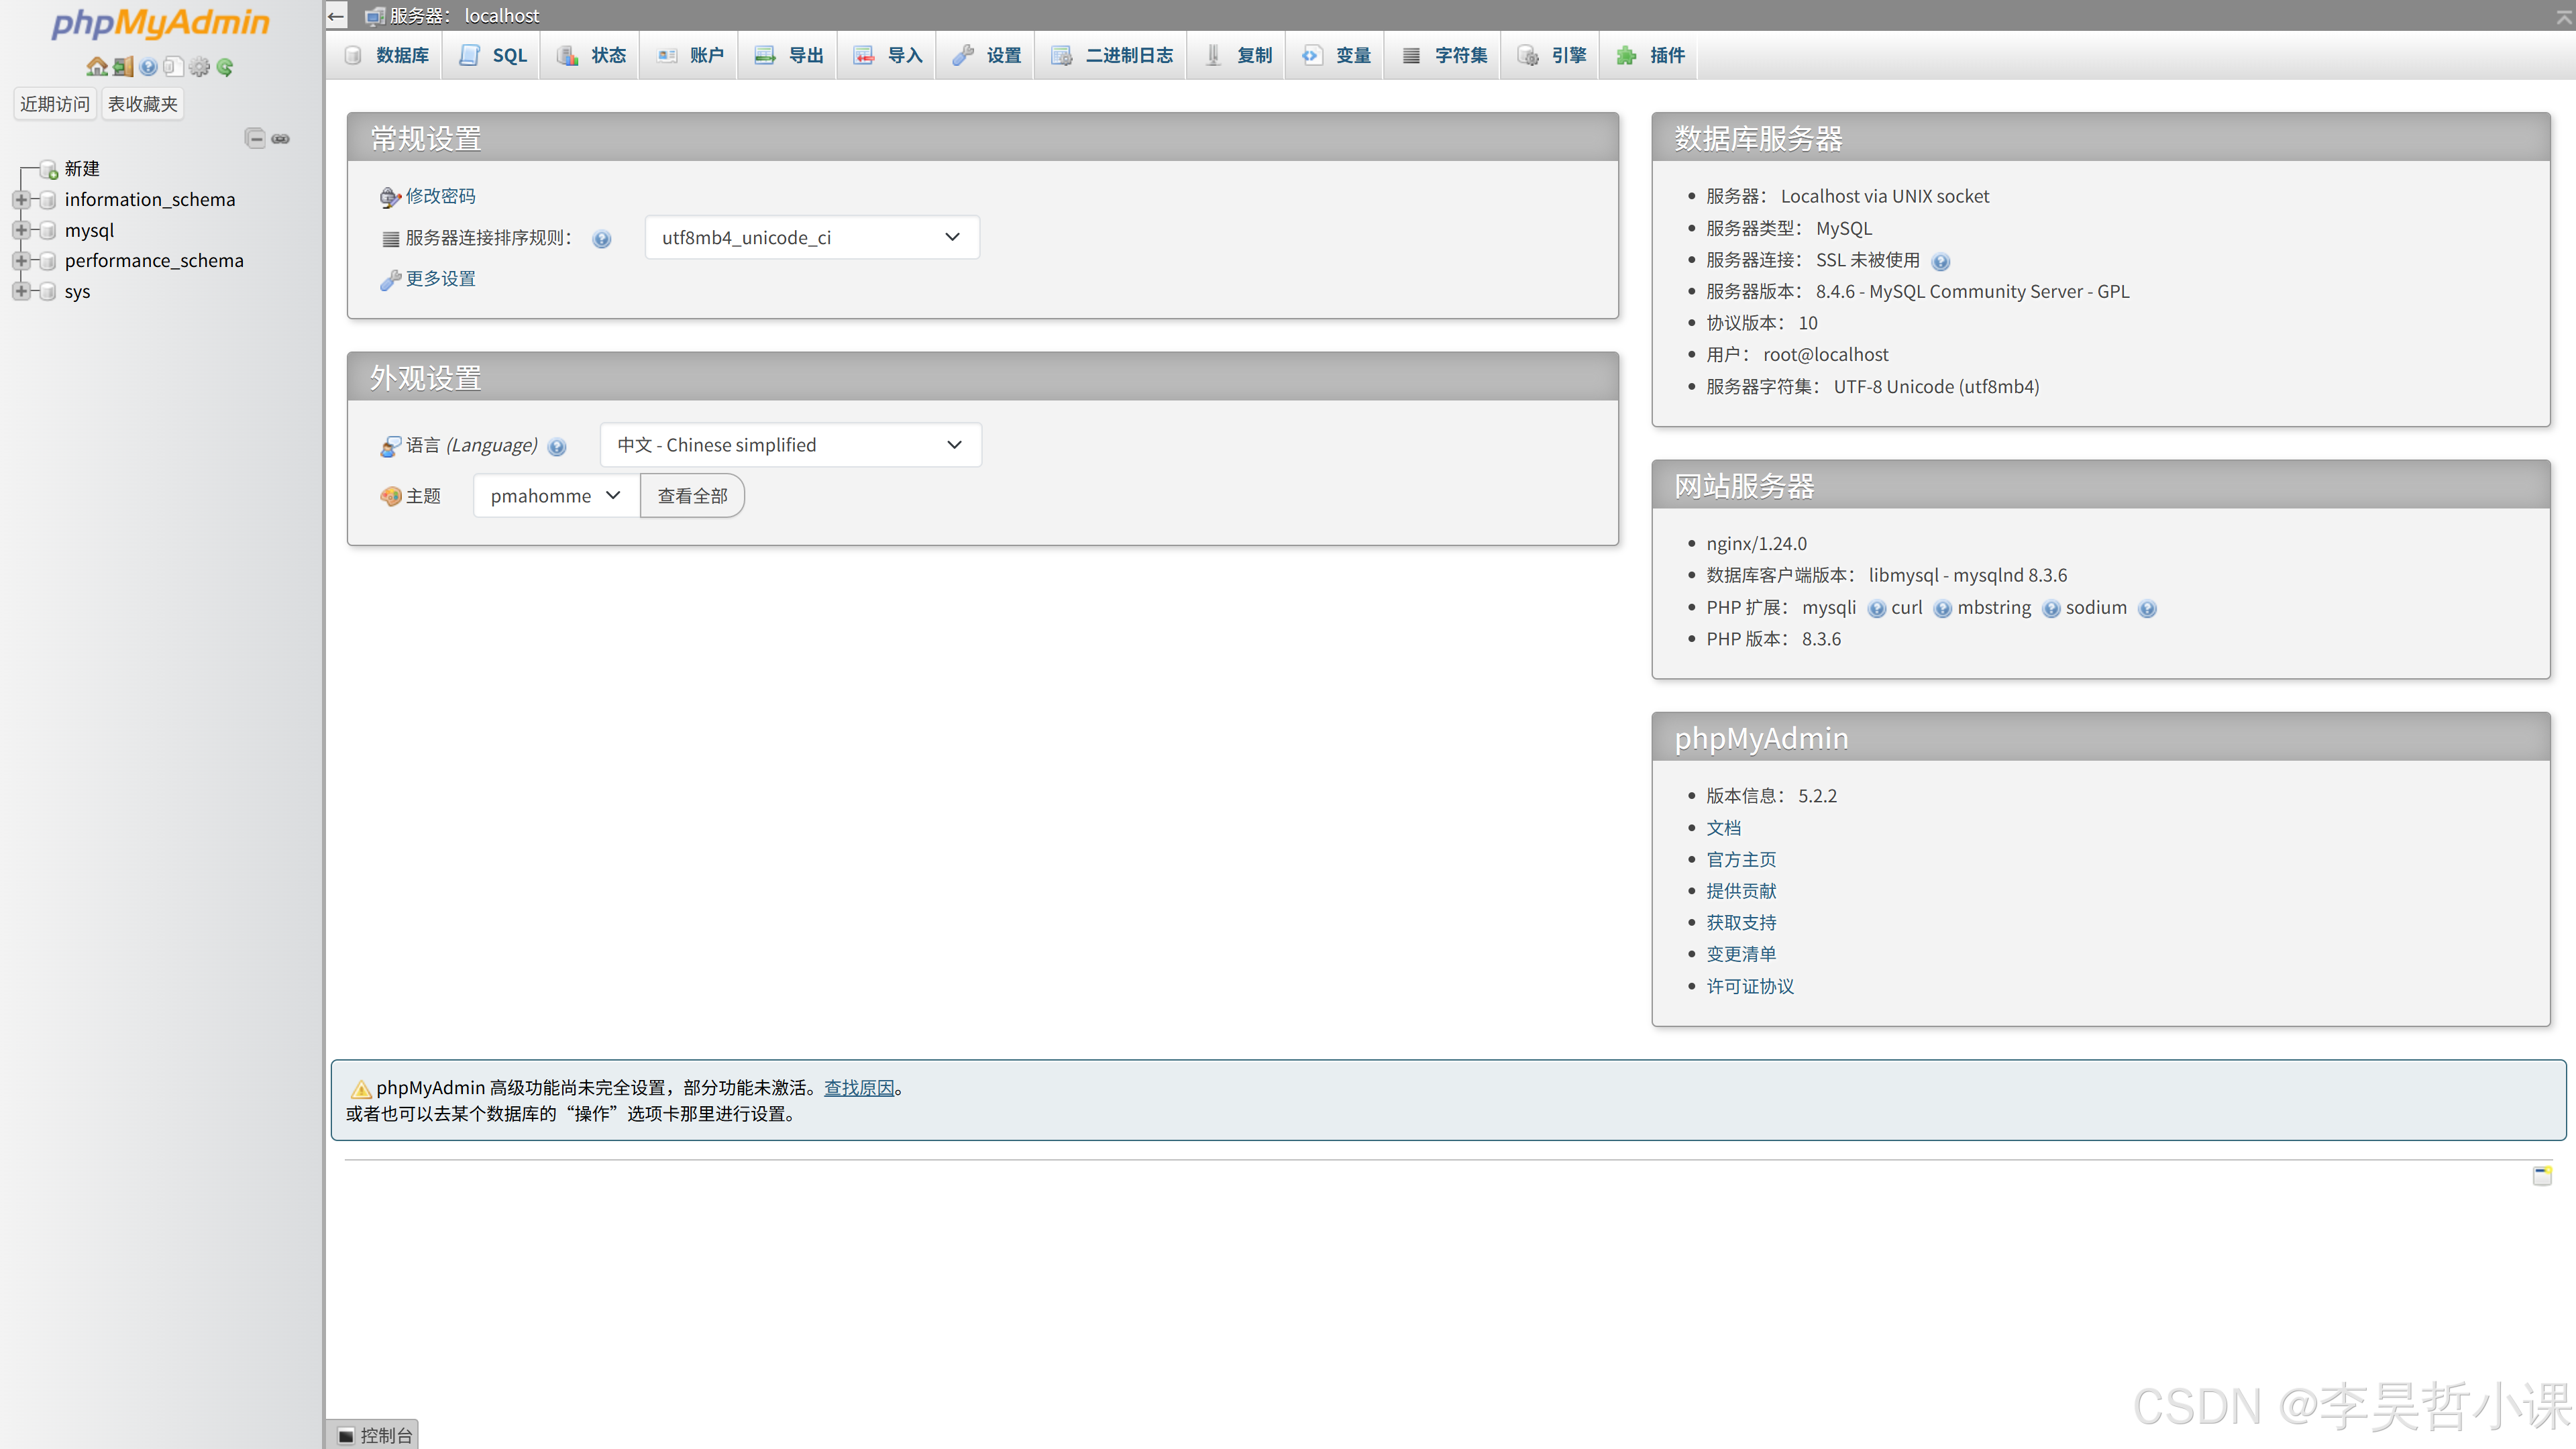The image size is (2576, 1449).
Task: Switch to the 复制 tab
Action: pos(1238,55)
